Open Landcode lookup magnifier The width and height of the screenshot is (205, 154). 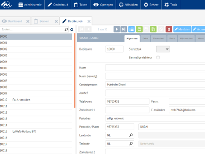pos(131,135)
